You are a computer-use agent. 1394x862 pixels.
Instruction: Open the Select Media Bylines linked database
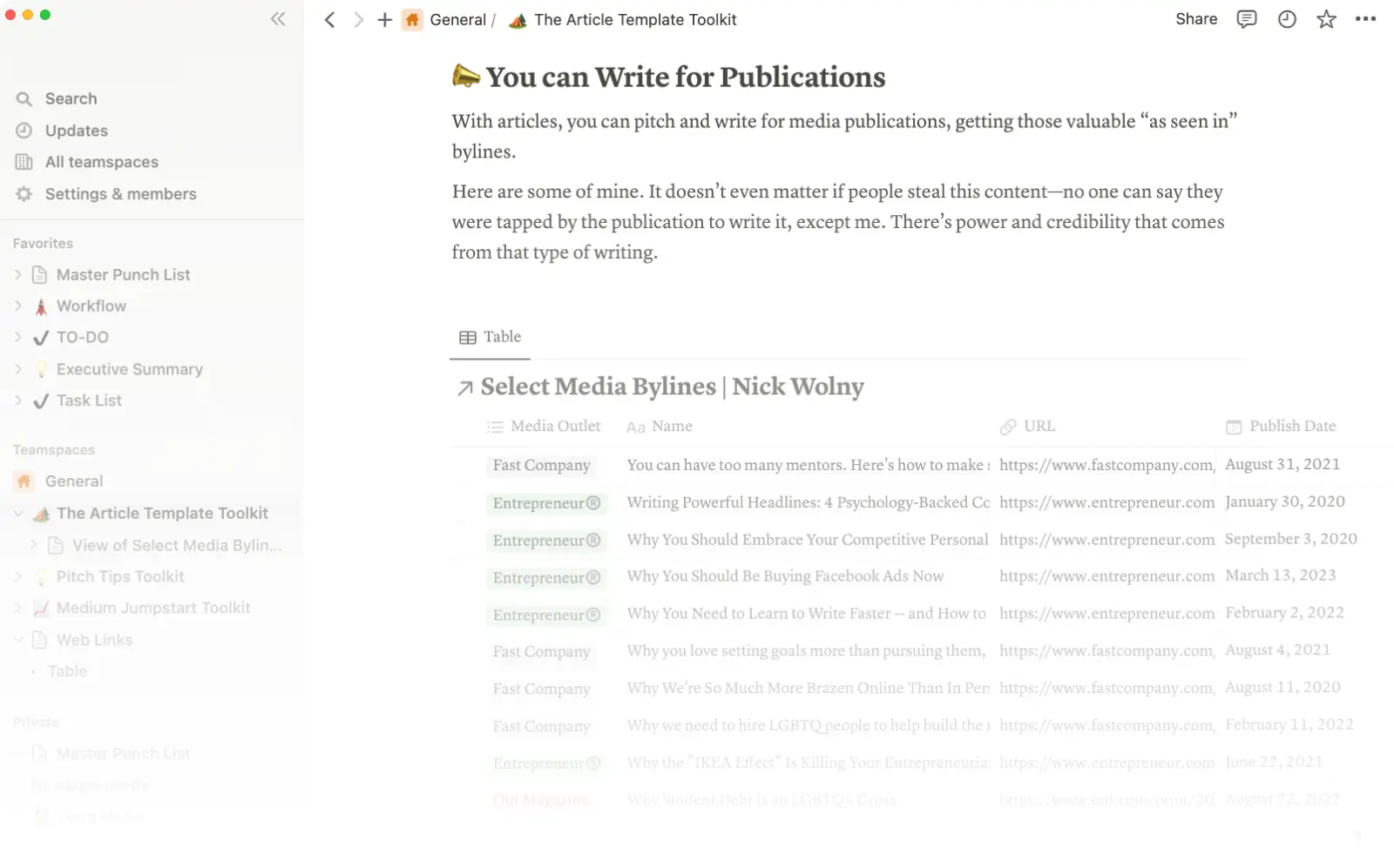pyautogui.click(x=671, y=387)
